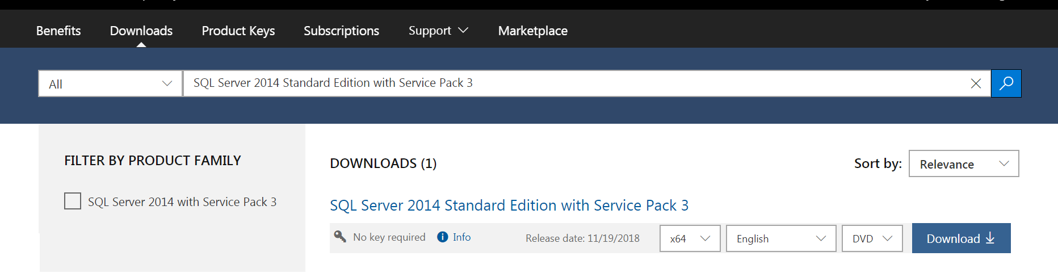Open SQL Server 2014 Standard Edition result link
This screenshot has height=277, width=1058.
509,205
